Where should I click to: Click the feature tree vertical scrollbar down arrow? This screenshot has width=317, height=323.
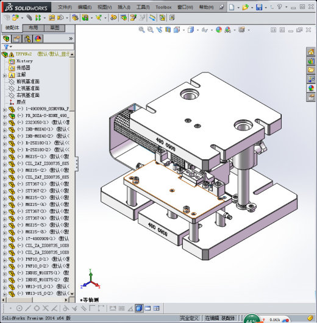pyautogui.click(x=72, y=294)
